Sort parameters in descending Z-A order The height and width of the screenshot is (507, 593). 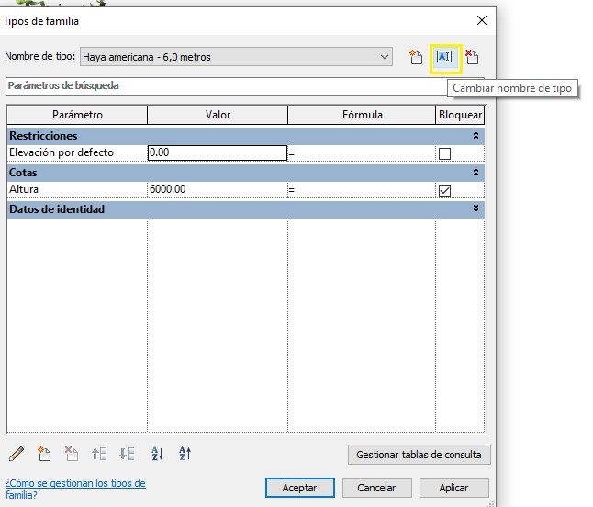click(185, 454)
